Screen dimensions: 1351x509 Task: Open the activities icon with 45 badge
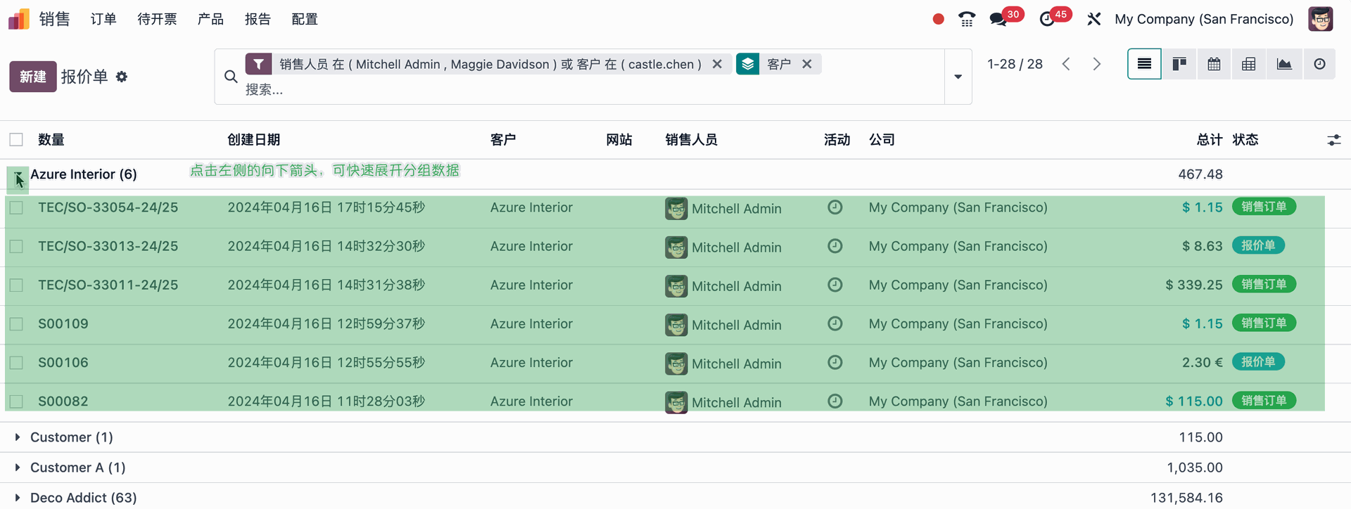coord(1048,19)
